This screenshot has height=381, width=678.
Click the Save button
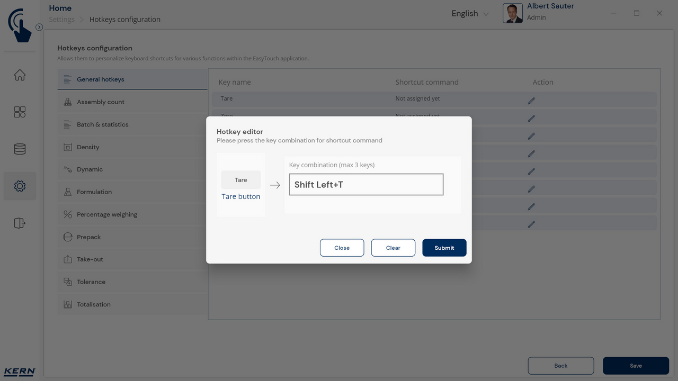636,366
